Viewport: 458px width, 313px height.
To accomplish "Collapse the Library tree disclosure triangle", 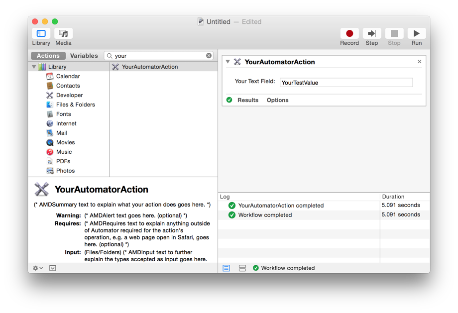I will [34, 67].
